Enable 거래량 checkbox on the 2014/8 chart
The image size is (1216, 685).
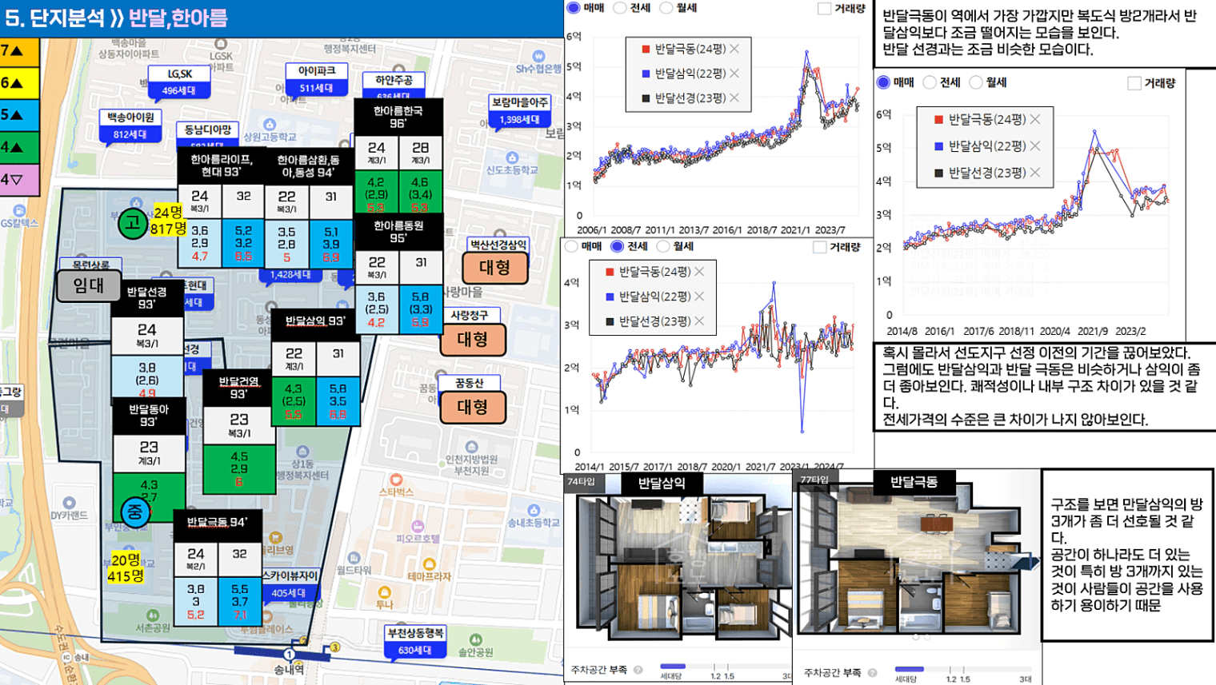click(1134, 83)
